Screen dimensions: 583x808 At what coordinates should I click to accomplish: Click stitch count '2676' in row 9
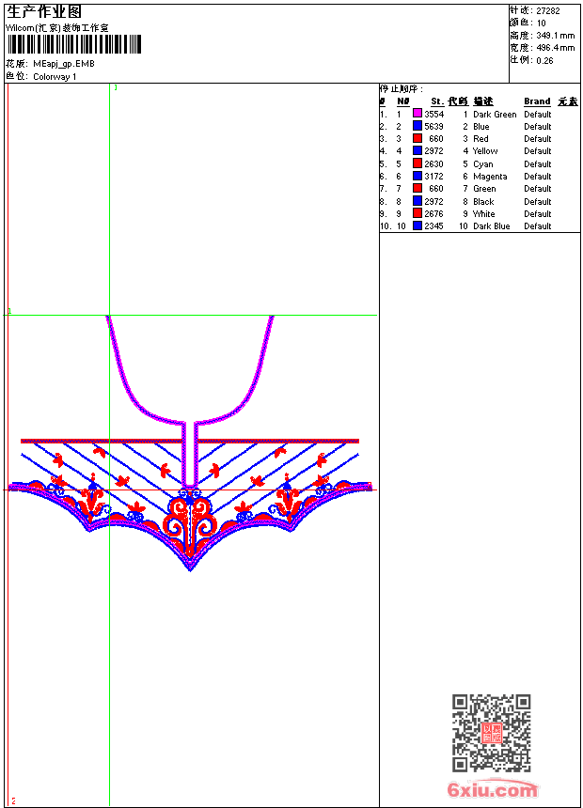[433, 214]
